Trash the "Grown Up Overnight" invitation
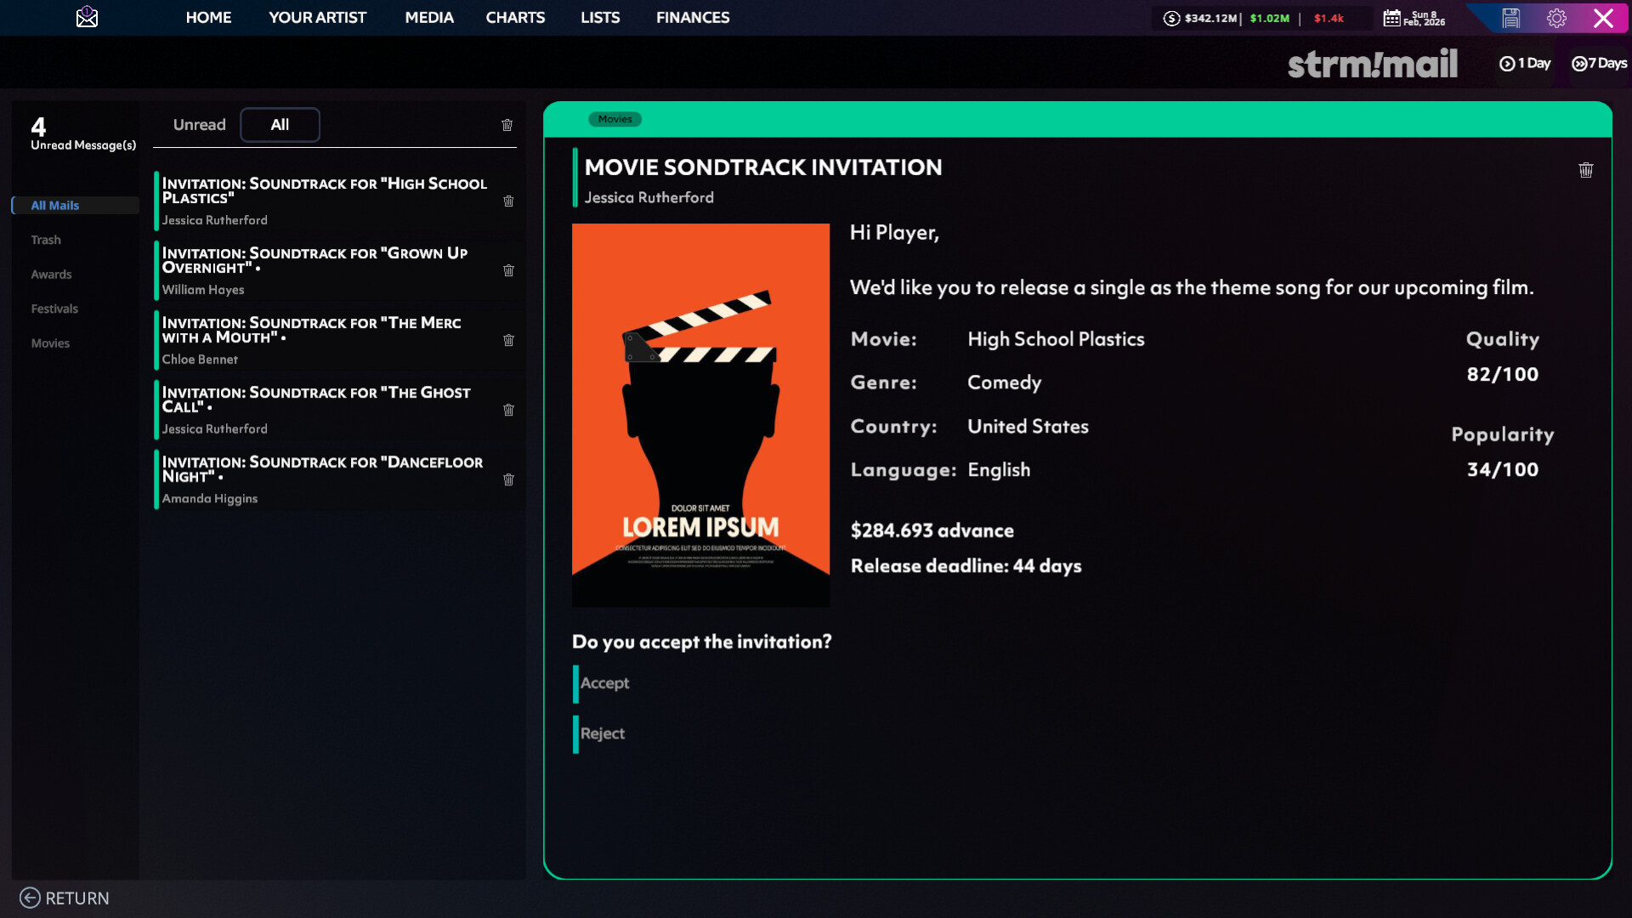Viewport: 1632px width, 918px height. coord(508,270)
